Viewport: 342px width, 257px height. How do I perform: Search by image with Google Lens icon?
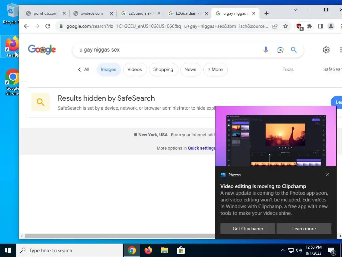(x=280, y=50)
